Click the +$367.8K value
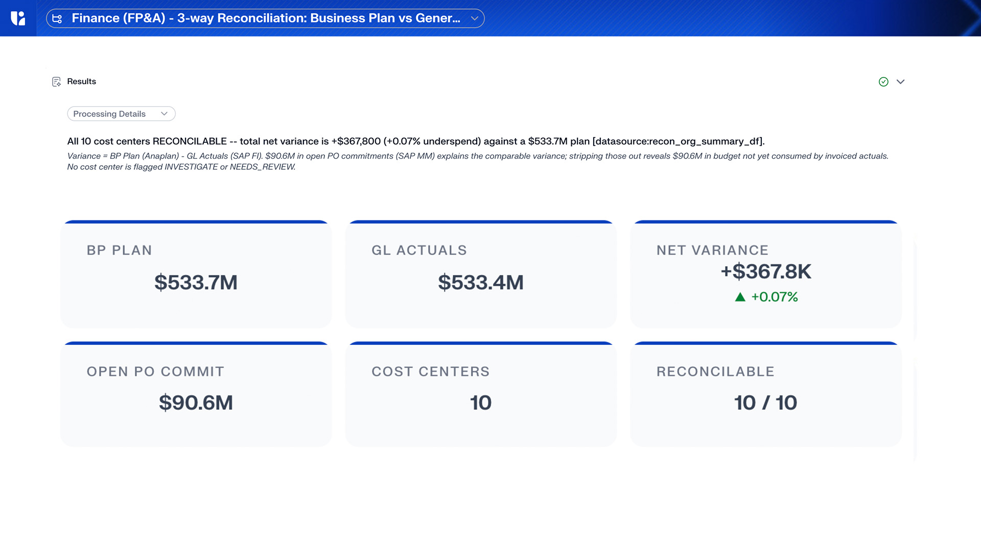Viewport: 981px width, 551px height. (x=766, y=271)
